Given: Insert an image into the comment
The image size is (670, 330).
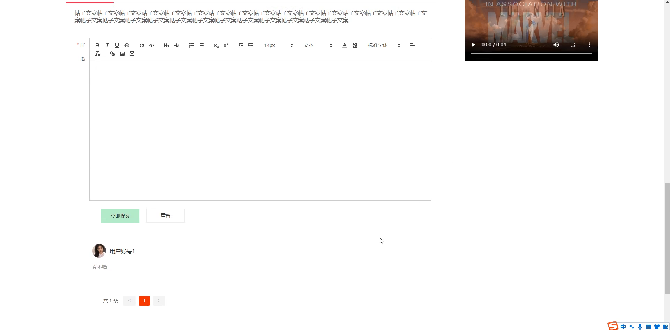Looking at the screenshot, I should tap(122, 54).
